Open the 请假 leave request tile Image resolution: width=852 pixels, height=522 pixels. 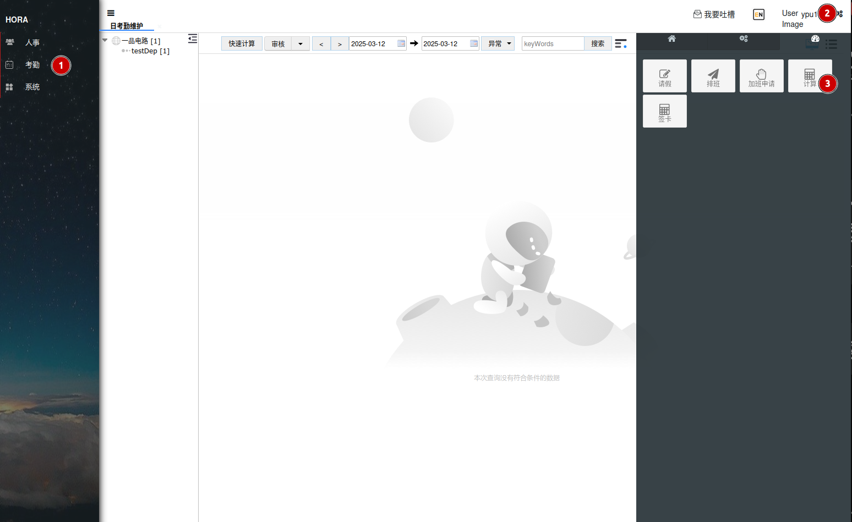click(x=664, y=76)
